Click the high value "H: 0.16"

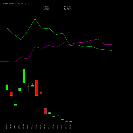(x=67, y=7)
